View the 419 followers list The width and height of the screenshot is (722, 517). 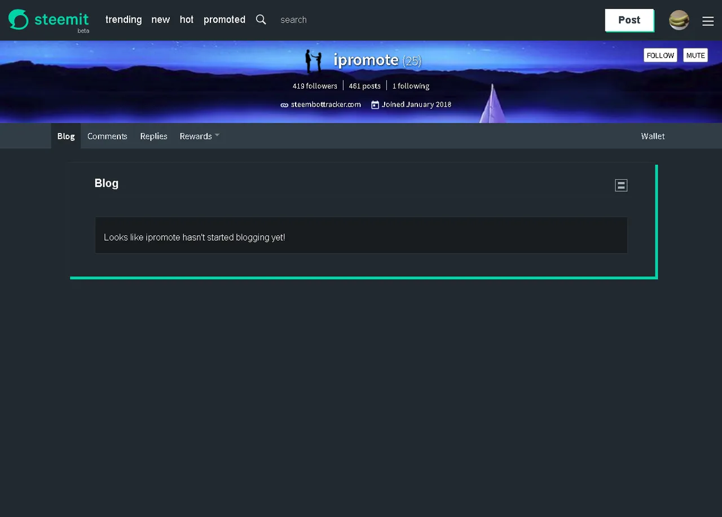pos(315,86)
